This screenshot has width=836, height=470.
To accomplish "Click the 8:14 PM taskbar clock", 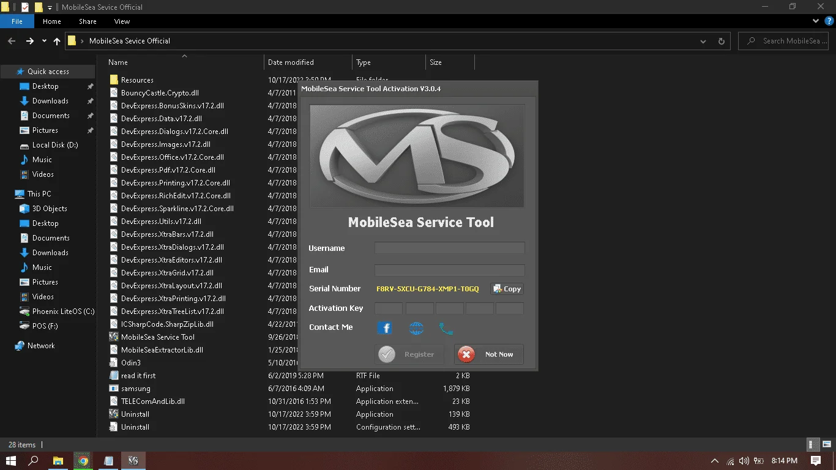I will pyautogui.click(x=784, y=461).
